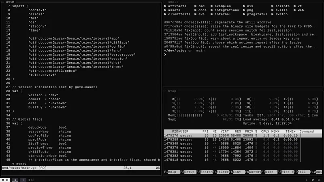This screenshot has width=324, height=182.
Task: Select htop process row 1475375
Action: (243, 148)
